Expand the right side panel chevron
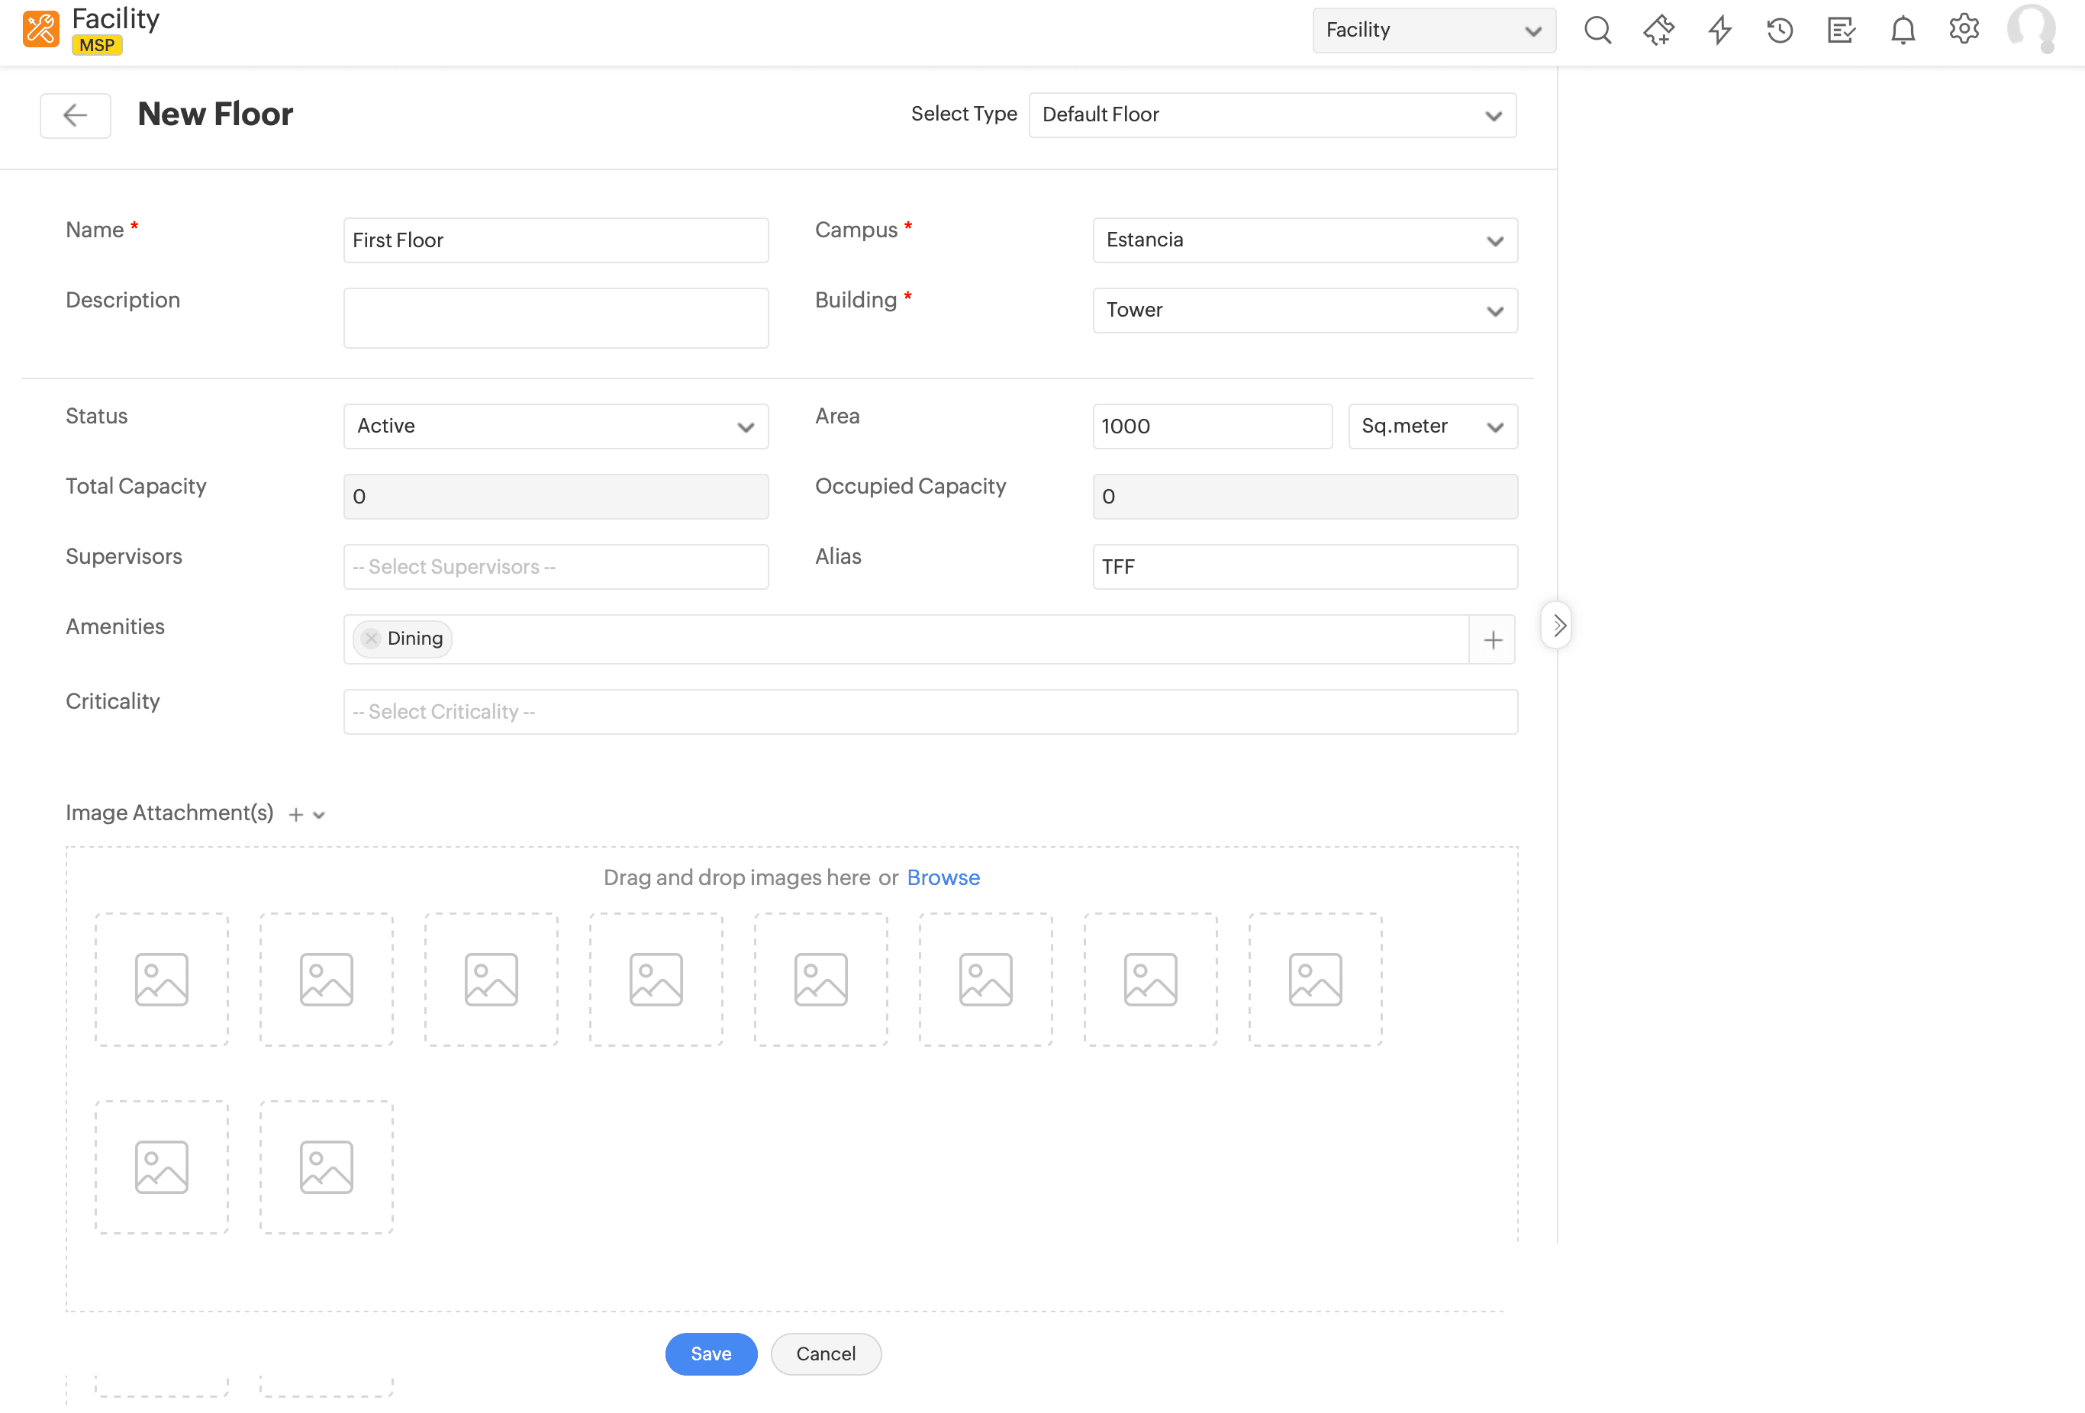 click(x=1558, y=626)
